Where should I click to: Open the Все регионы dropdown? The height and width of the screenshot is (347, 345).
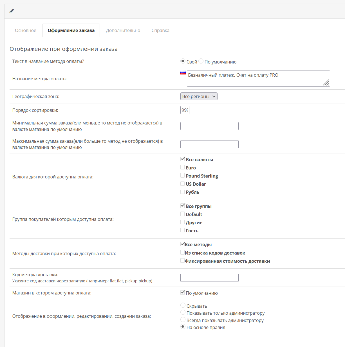[x=199, y=96]
